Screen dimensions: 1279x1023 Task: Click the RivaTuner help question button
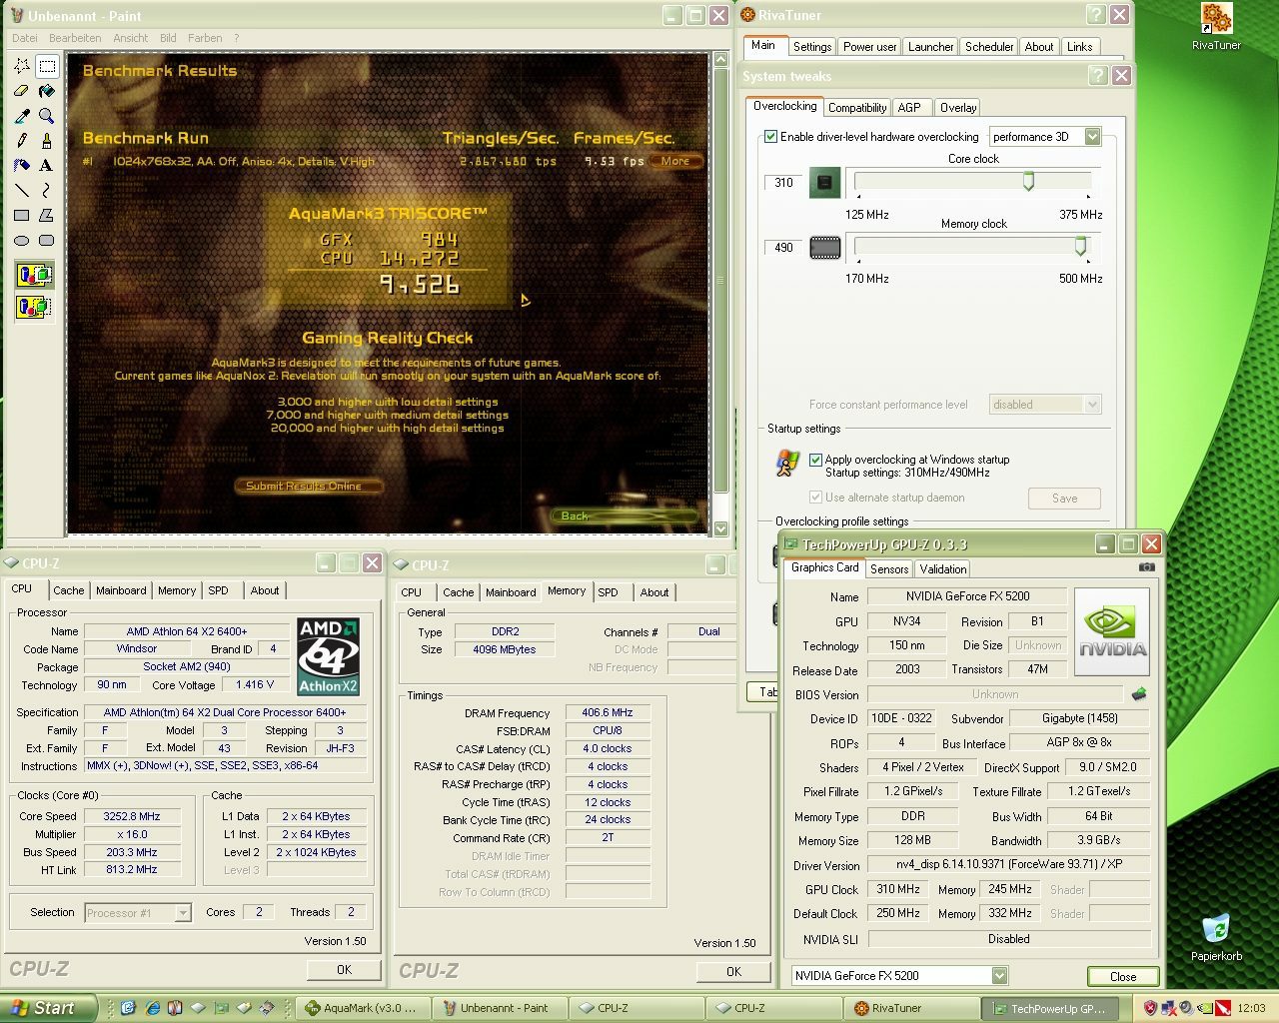1096,15
